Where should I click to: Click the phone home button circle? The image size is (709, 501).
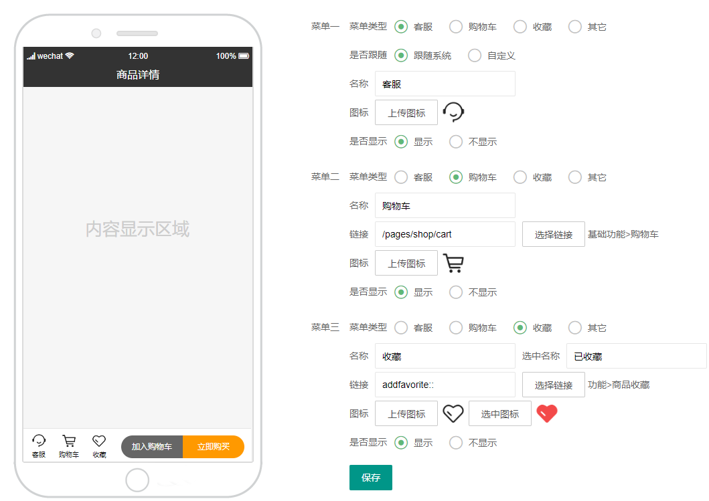click(x=137, y=480)
